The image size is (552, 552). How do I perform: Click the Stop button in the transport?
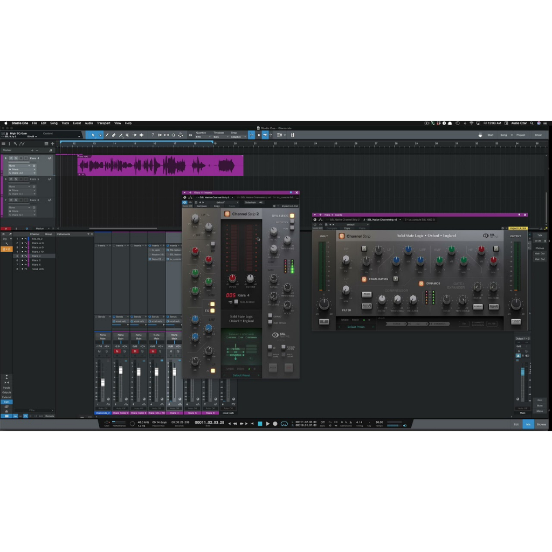pyautogui.click(x=260, y=424)
